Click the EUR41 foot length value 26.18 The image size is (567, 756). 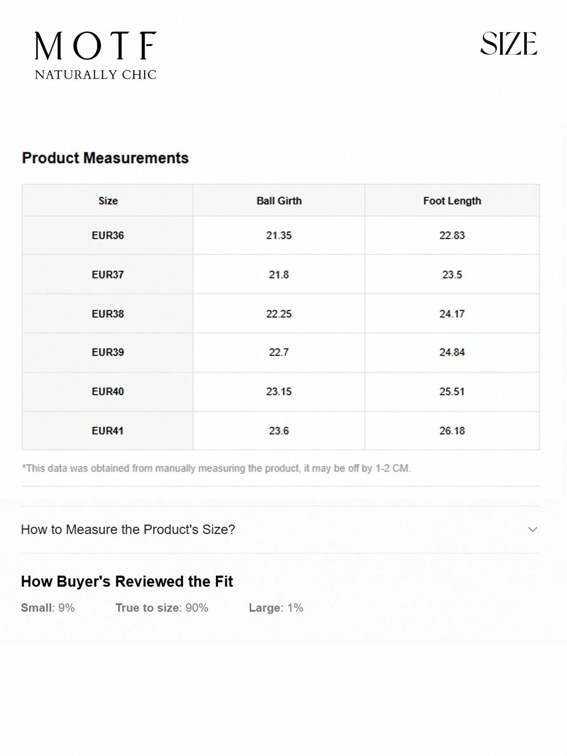tap(452, 431)
